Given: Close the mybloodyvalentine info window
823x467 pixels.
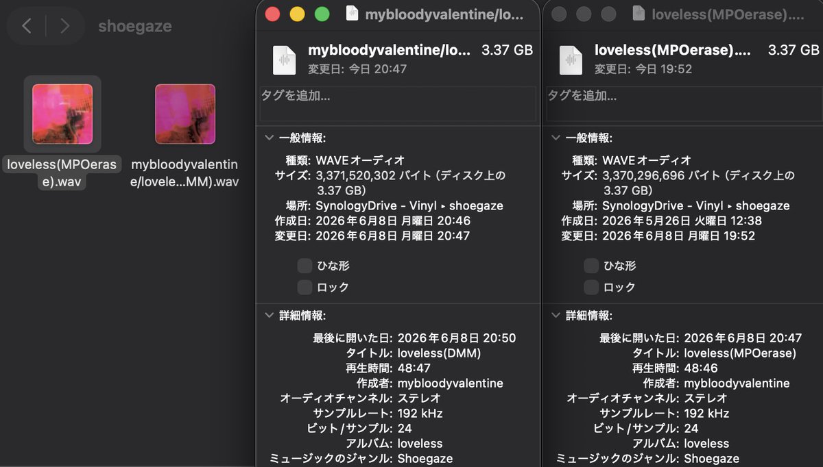Looking at the screenshot, I should (x=272, y=14).
